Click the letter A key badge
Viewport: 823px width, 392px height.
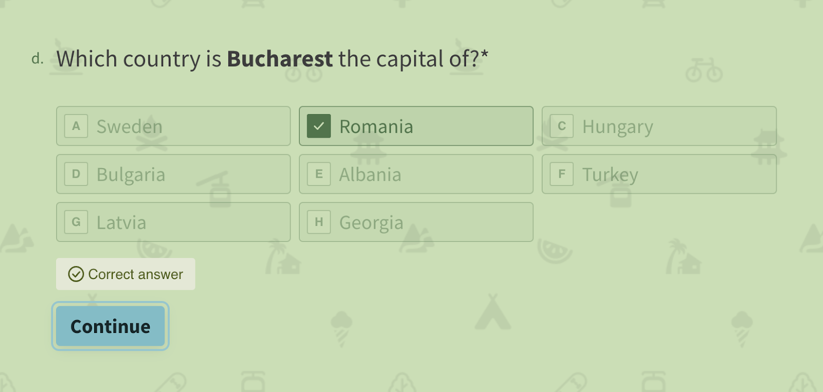[76, 126]
